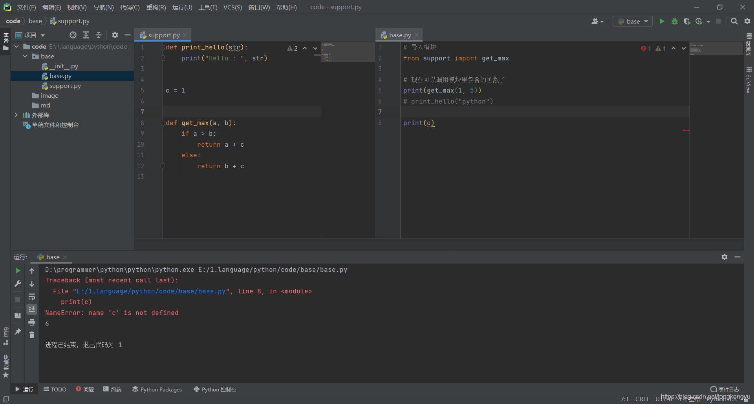
Task: Rerun base in run panel
Action: click(18, 271)
